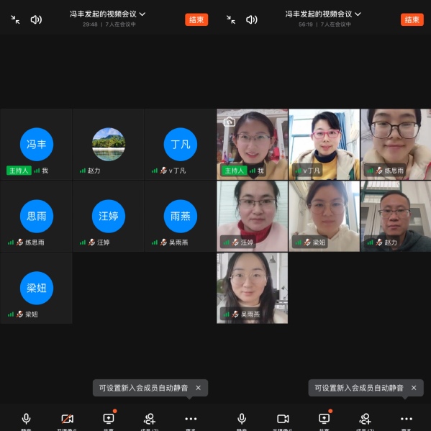Image resolution: width=431 pixels, height=431 pixels.
Task: Open the share screen icon in left toolbar
Action: [x=109, y=419]
